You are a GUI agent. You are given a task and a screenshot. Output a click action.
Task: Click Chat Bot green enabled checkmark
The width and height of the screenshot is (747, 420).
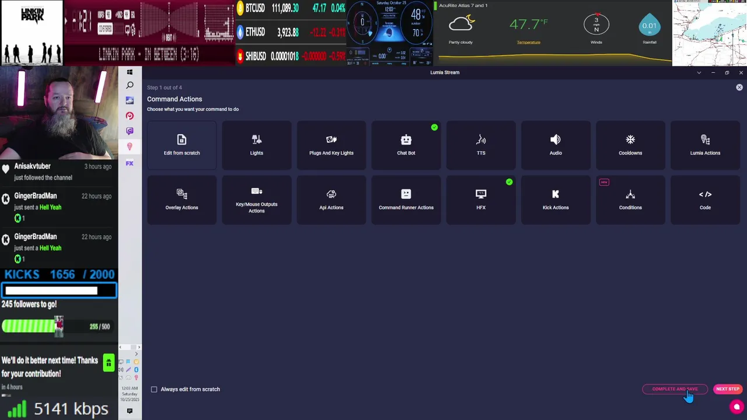click(x=434, y=127)
